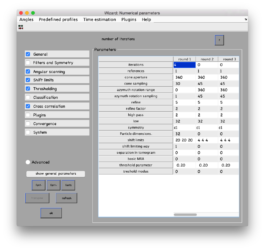
Task: Enable the Convergence checkbox
Action: (x=28, y=123)
